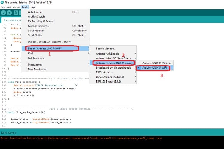
Task: Expand Arduino AVR Boards submenu
Action: [113, 54]
